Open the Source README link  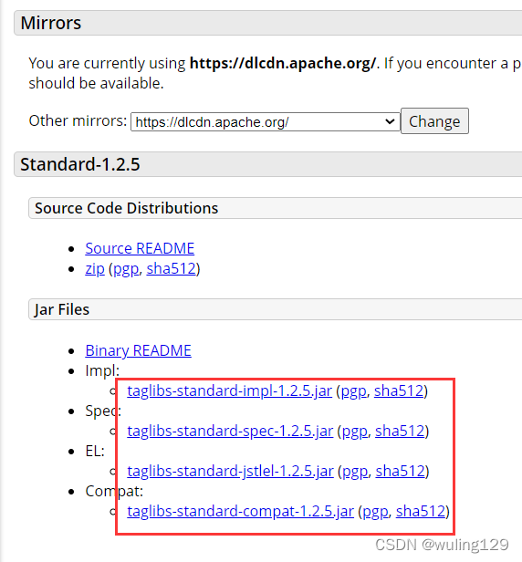(x=140, y=248)
